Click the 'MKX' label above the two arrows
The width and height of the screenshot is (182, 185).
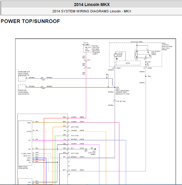[x=107, y=74]
